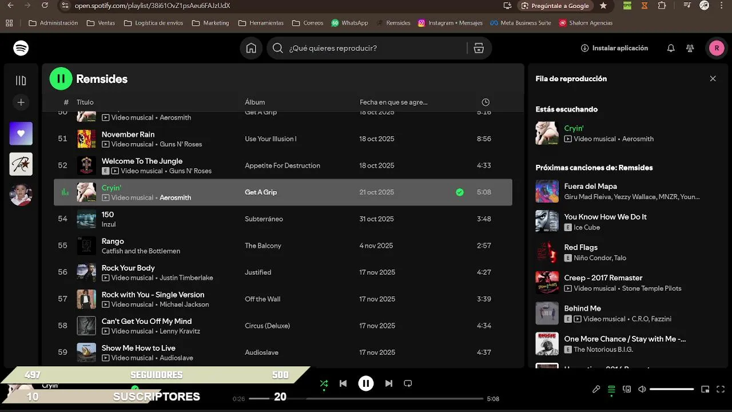Viewport: 732px width, 412px height.
Task: Open the notifications bell
Action: 671,48
